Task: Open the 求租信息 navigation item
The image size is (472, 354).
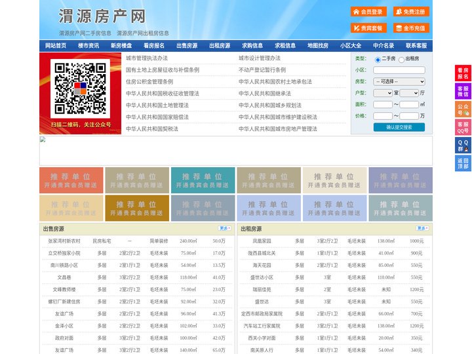Action: (285, 46)
